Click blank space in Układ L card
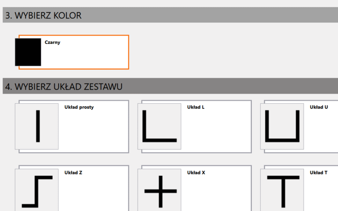The height and width of the screenshot is (211, 338). coord(216,132)
